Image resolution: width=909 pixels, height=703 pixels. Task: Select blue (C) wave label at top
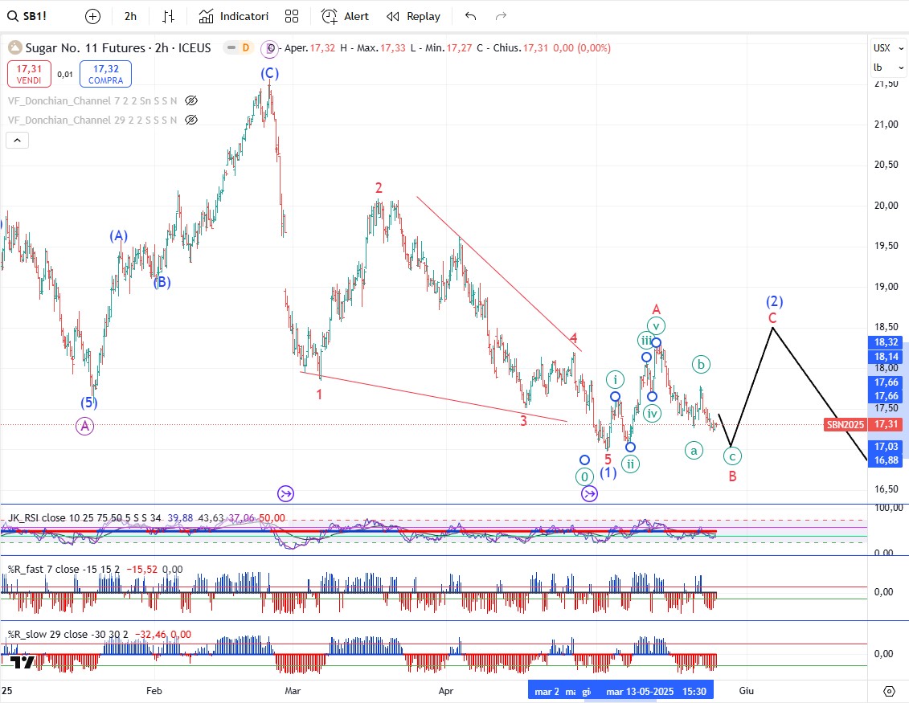(x=269, y=74)
